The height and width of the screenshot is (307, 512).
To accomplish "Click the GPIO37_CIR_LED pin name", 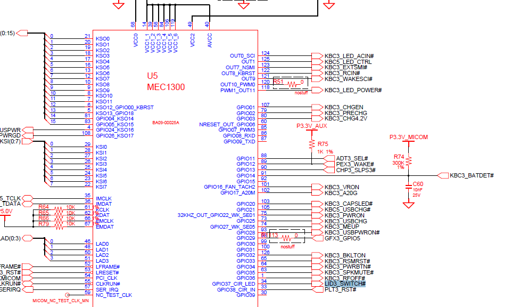I will 234,284.
